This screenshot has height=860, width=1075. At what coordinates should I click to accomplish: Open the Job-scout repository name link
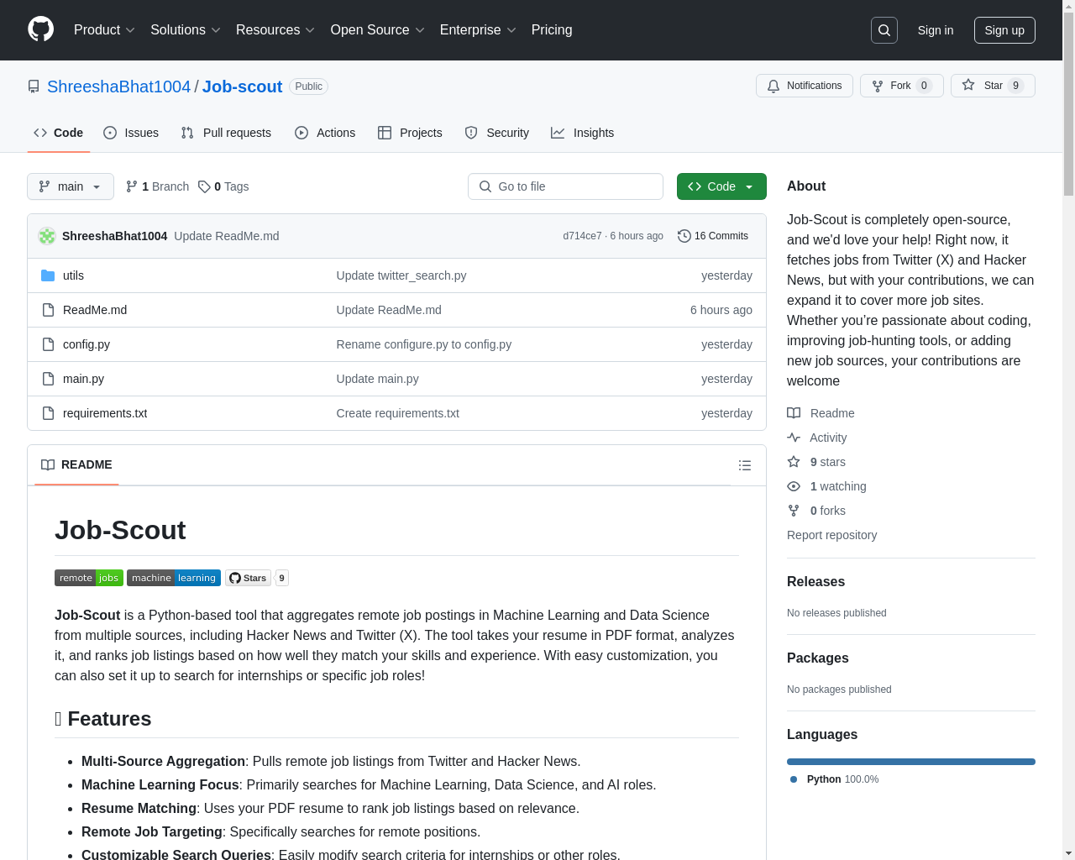click(x=242, y=87)
